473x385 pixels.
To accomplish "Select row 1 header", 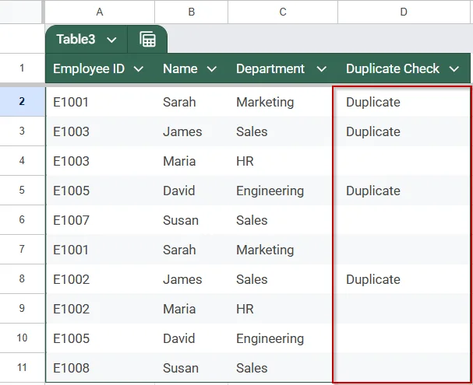I will [x=22, y=68].
